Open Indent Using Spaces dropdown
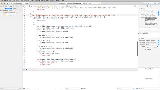The width and height of the screenshot is (160, 90). click(152, 45)
